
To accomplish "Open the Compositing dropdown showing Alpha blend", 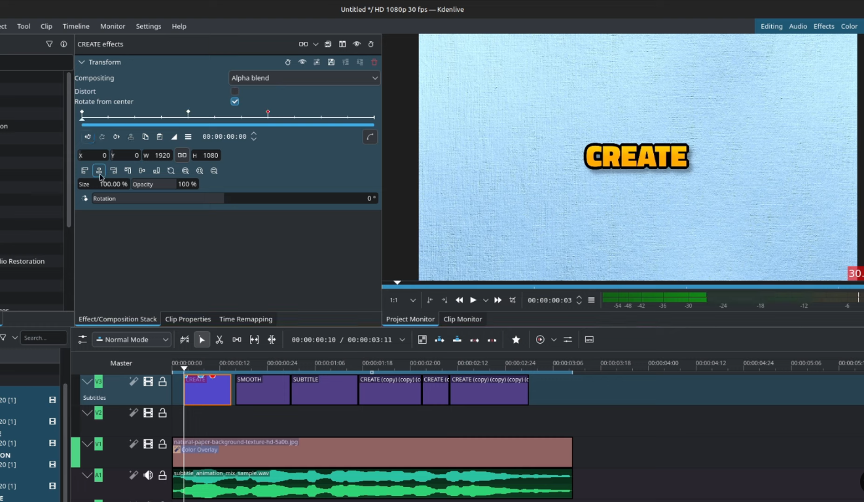I will (304, 77).
